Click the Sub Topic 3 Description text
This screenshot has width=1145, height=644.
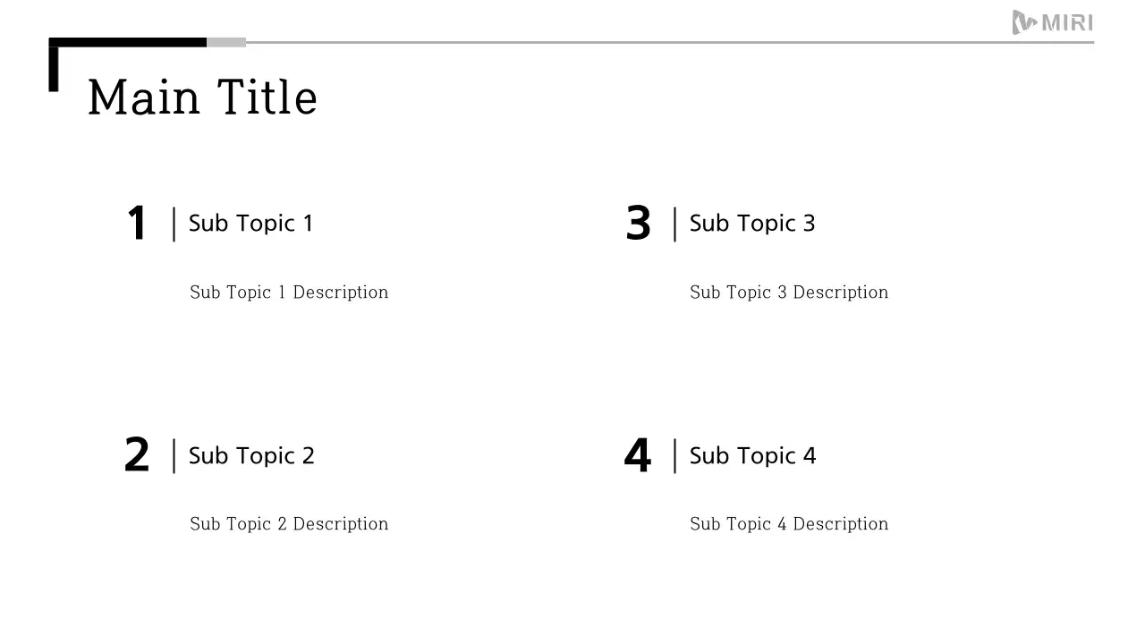(x=789, y=292)
